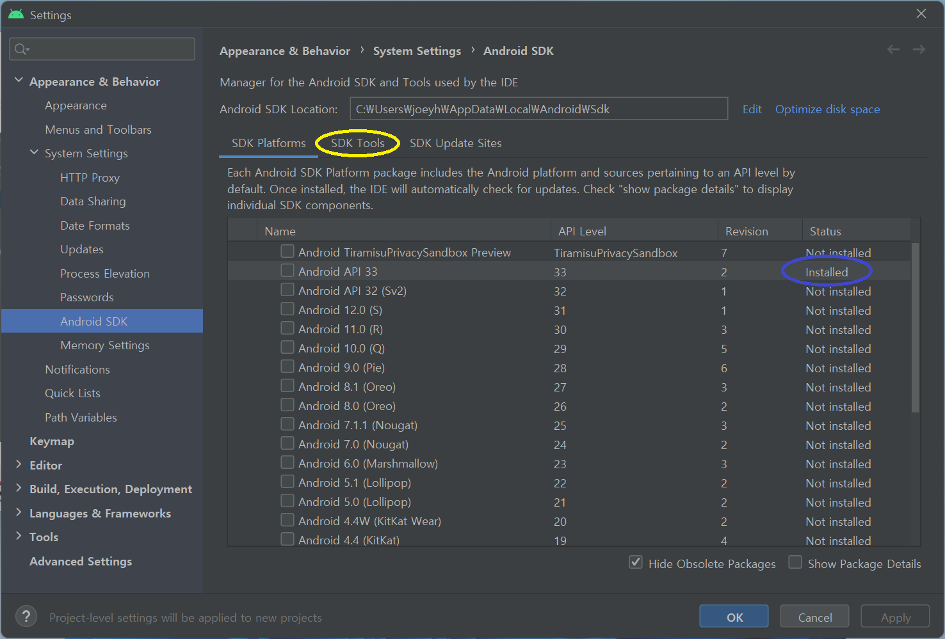Open Path Variables settings
The height and width of the screenshot is (639, 945).
[81, 417]
